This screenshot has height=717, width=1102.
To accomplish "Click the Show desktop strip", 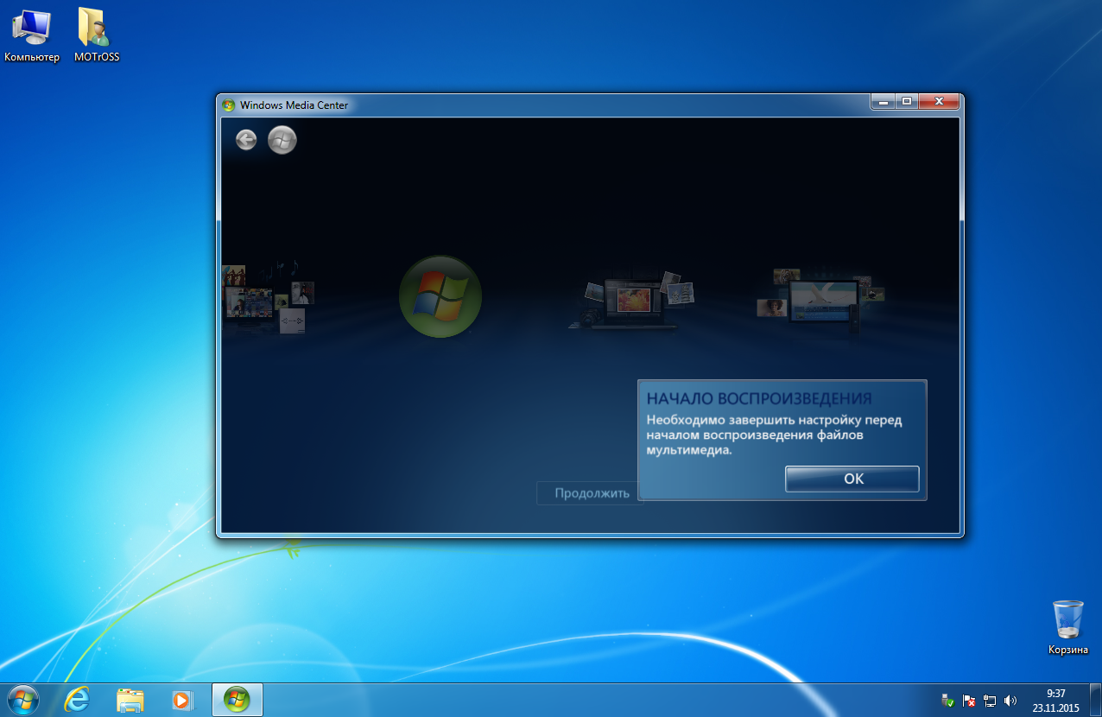I will 1095,700.
